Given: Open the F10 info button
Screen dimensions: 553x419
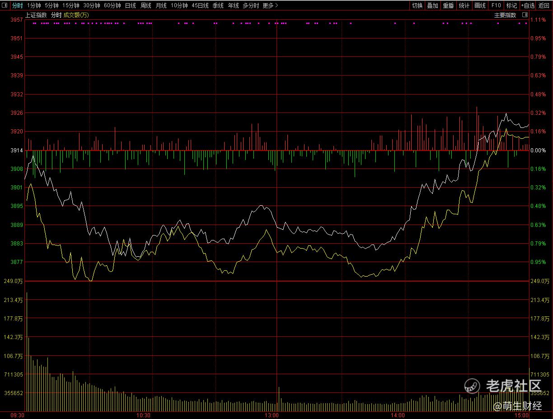Looking at the screenshot, I should point(496,5).
